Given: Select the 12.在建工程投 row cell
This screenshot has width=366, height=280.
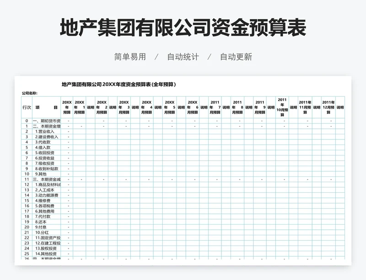Looking at the screenshot, I should [x=47, y=243].
